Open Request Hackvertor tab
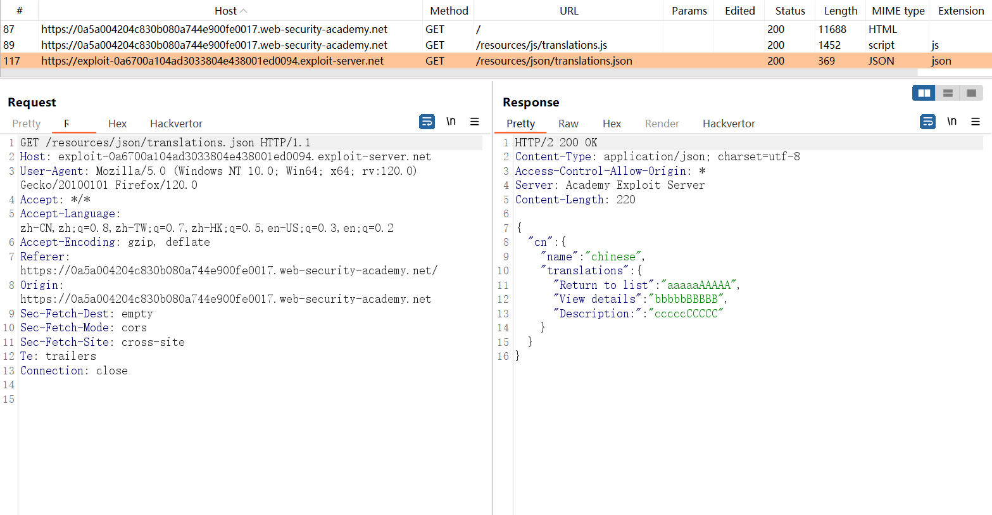Image resolution: width=992 pixels, height=515 pixels. click(x=176, y=124)
